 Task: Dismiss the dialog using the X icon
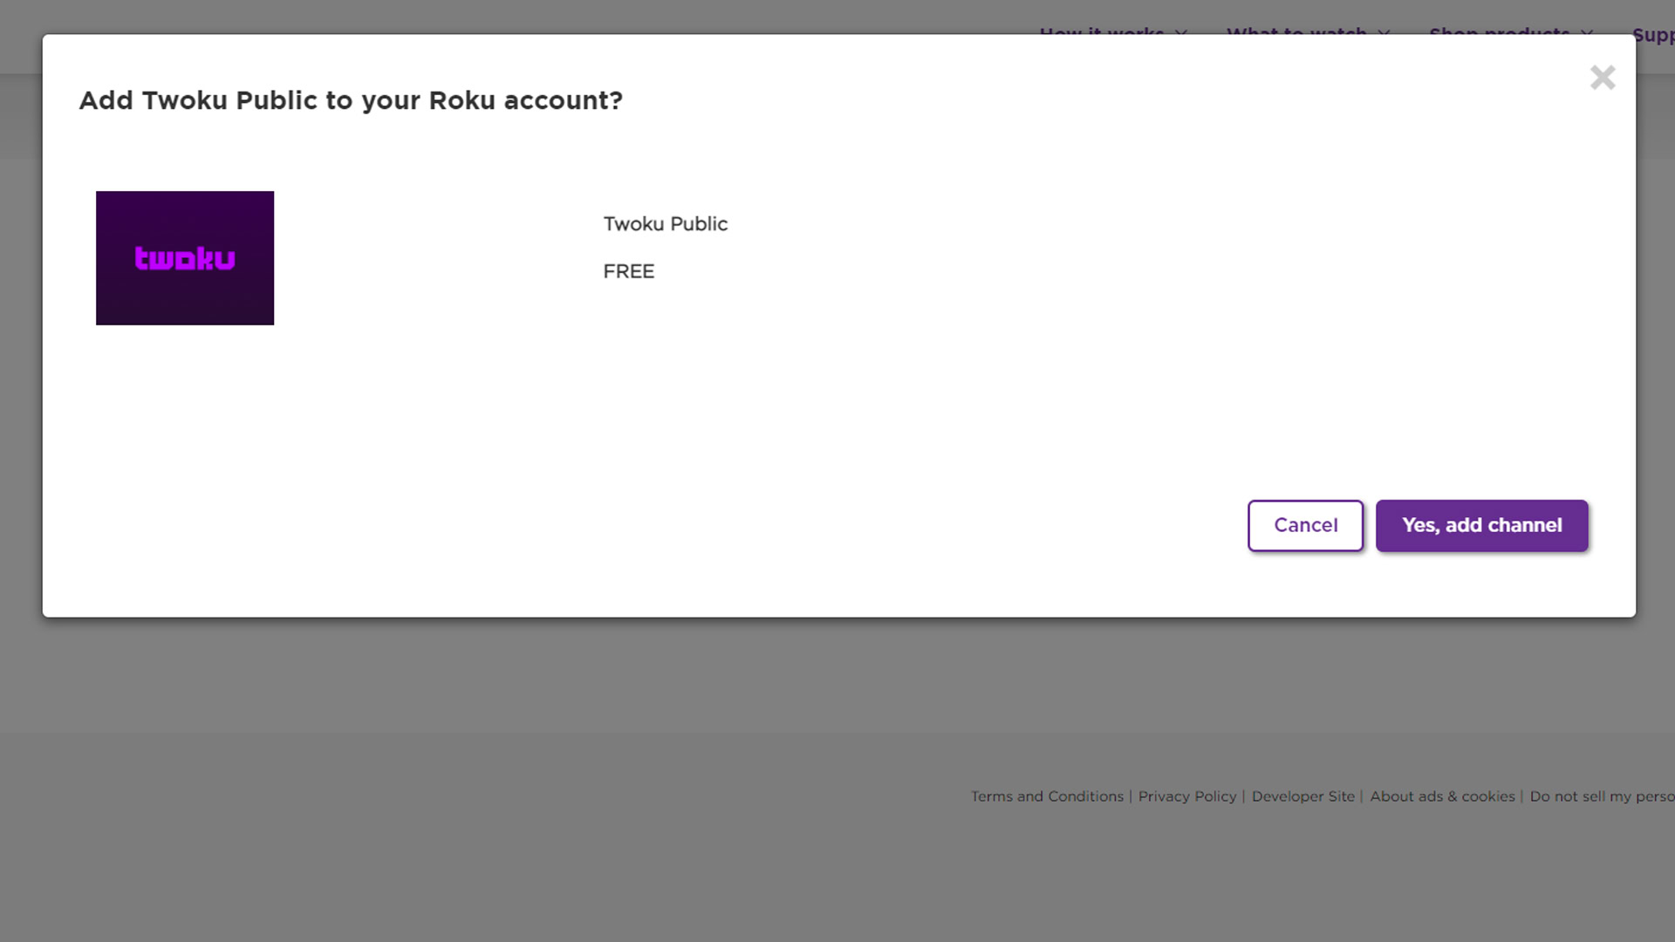point(1603,77)
